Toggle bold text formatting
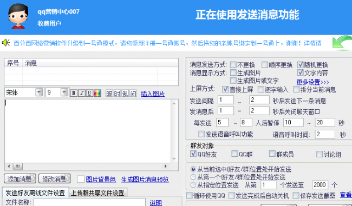Image resolution: width=352 pixels, height=206 pixels. tap(74, 93)
